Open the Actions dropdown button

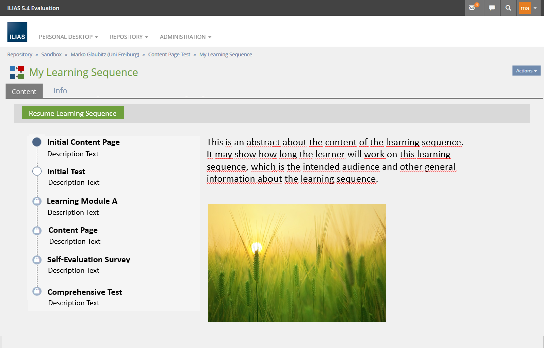pos(526,71)
